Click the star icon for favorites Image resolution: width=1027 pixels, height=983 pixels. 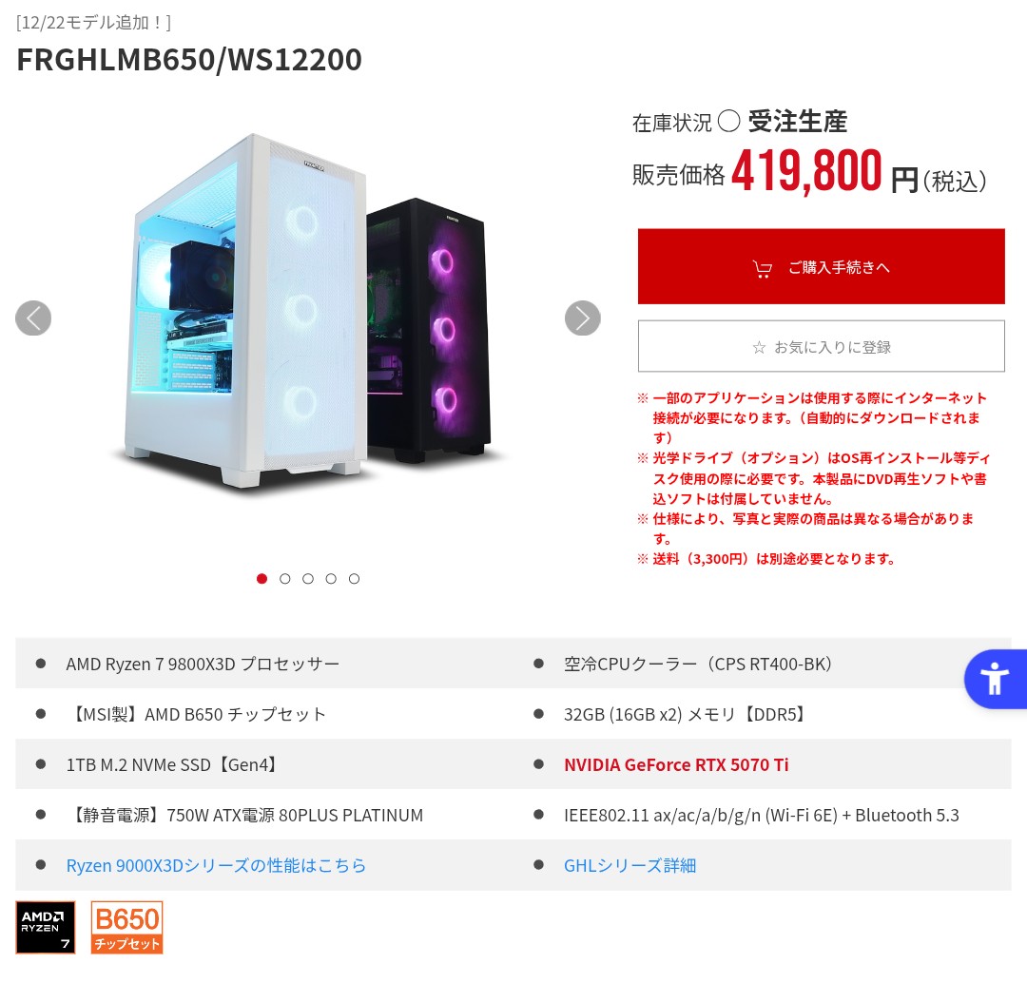pos(759,347)
